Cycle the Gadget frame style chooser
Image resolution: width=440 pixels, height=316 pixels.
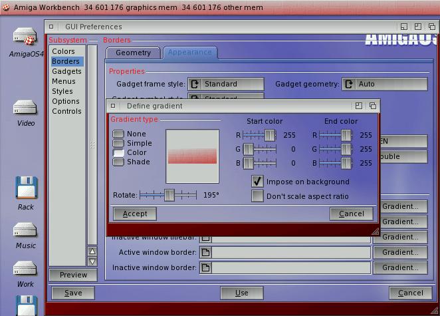(226, 84)
